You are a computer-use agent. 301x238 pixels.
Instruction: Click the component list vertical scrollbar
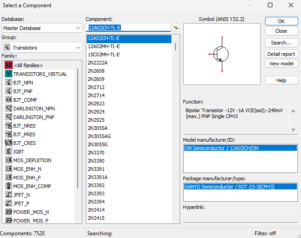coord(176,47)
